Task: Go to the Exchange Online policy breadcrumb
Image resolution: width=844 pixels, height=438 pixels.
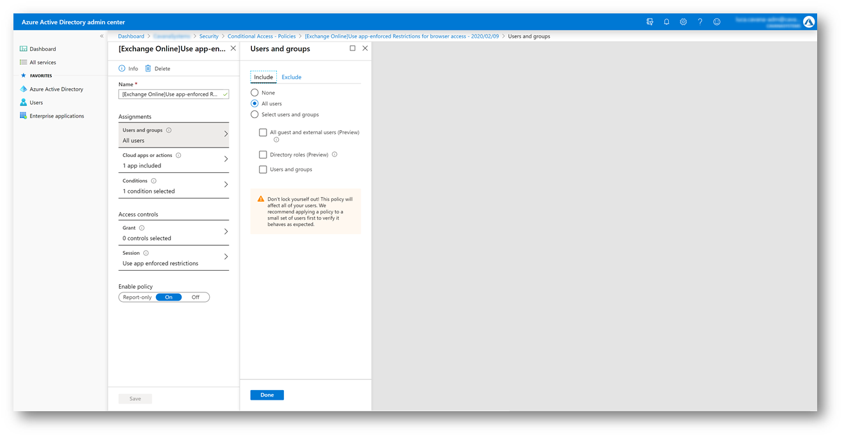Action: point(402,36)
